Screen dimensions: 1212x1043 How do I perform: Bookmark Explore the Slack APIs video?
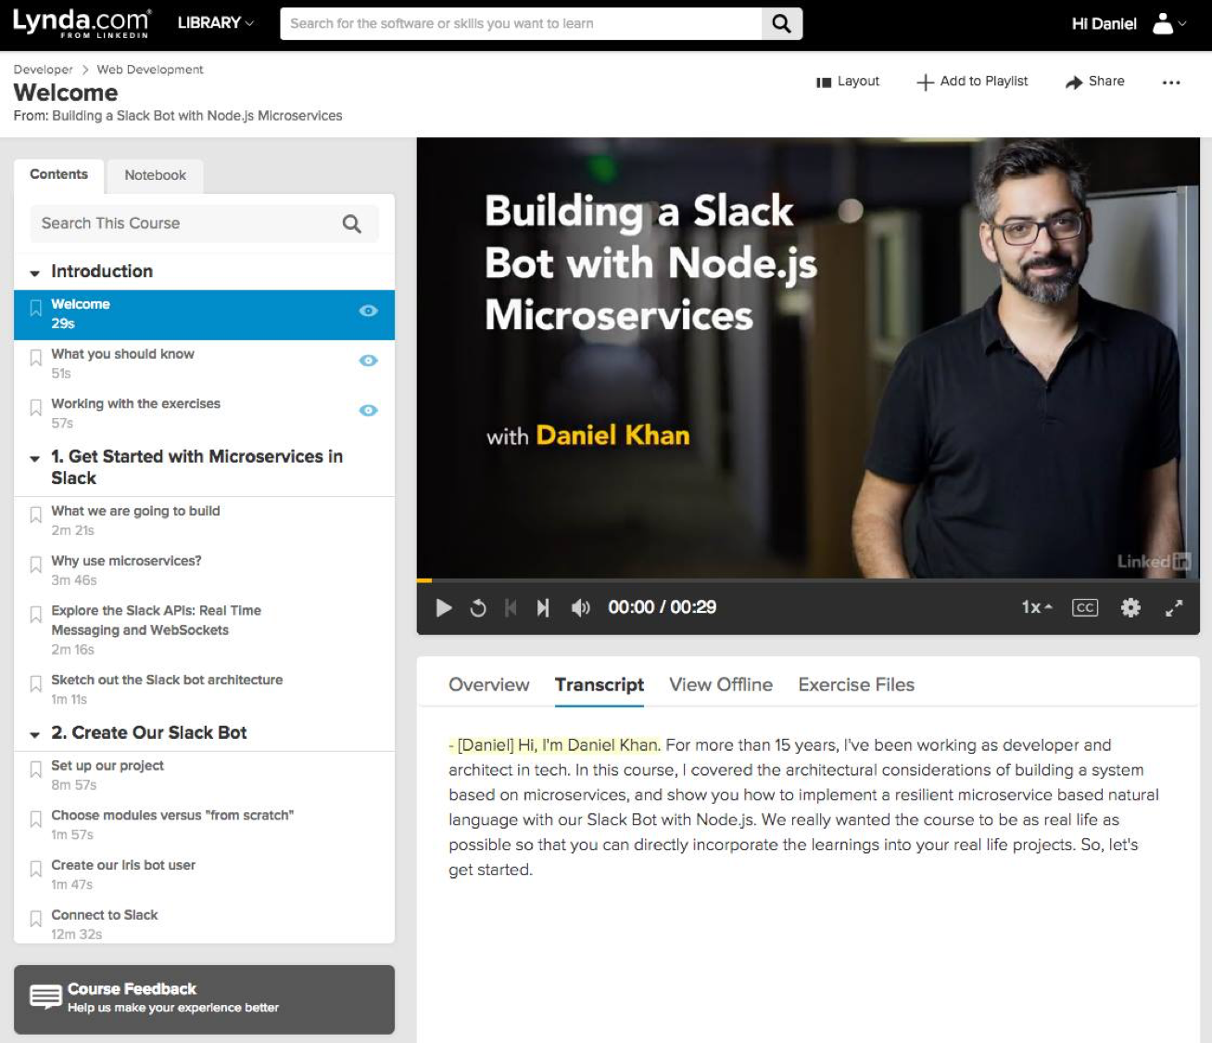36,615
